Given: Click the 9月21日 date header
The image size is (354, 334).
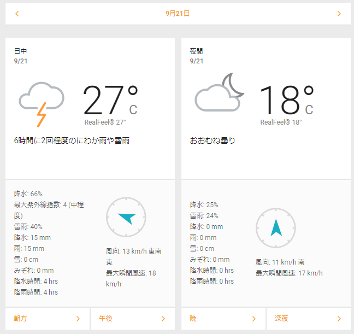Looking at the screenshot, I should [178, 14].
